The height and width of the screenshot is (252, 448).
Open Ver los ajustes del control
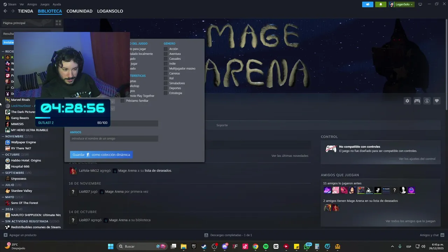point(417,159)
